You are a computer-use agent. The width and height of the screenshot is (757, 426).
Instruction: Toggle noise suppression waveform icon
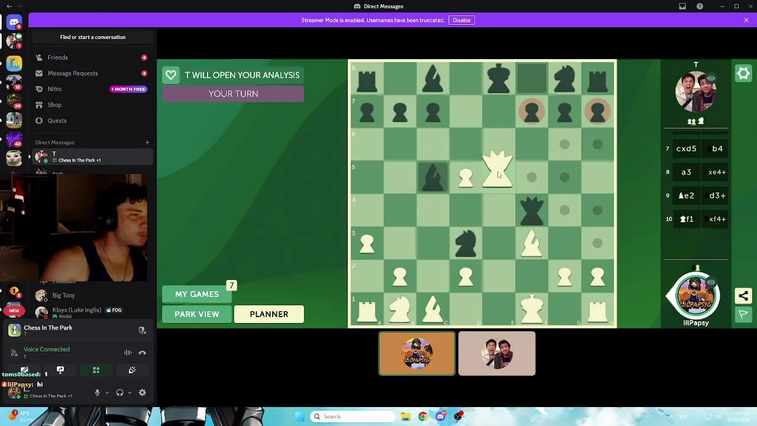(x=128, y=353)
